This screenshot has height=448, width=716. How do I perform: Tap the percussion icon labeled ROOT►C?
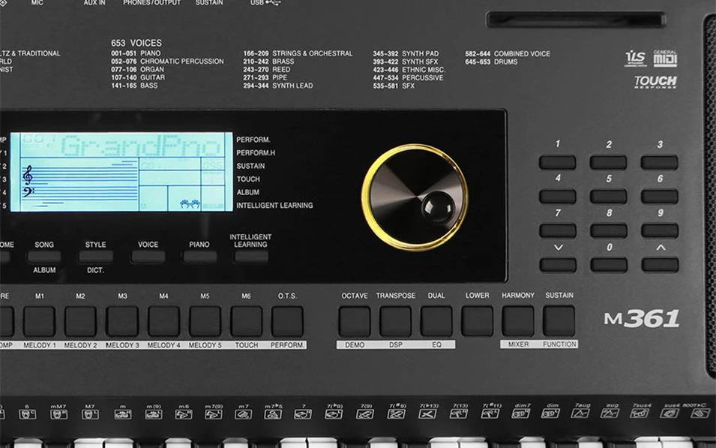coord(700,413)
